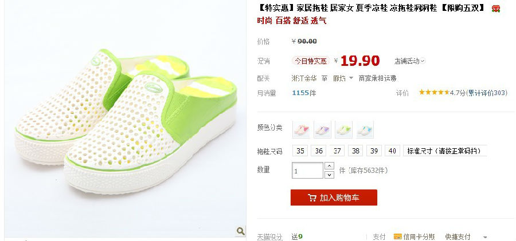Viewport: 516px width, 241px height.
Task: Expand the payment options arrow after 快捷支付
Action: (484, 237)
